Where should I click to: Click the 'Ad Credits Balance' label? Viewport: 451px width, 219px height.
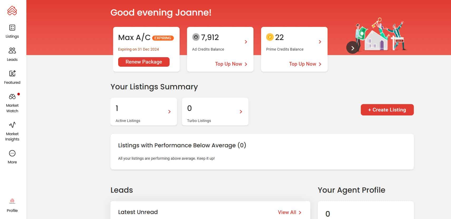208,49
